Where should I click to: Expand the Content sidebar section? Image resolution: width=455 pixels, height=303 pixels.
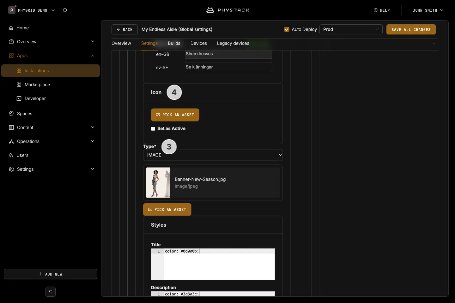click(93, 128)
